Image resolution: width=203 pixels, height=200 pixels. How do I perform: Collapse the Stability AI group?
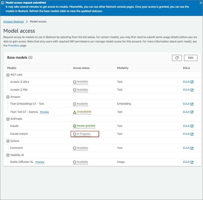coord(8,155)
